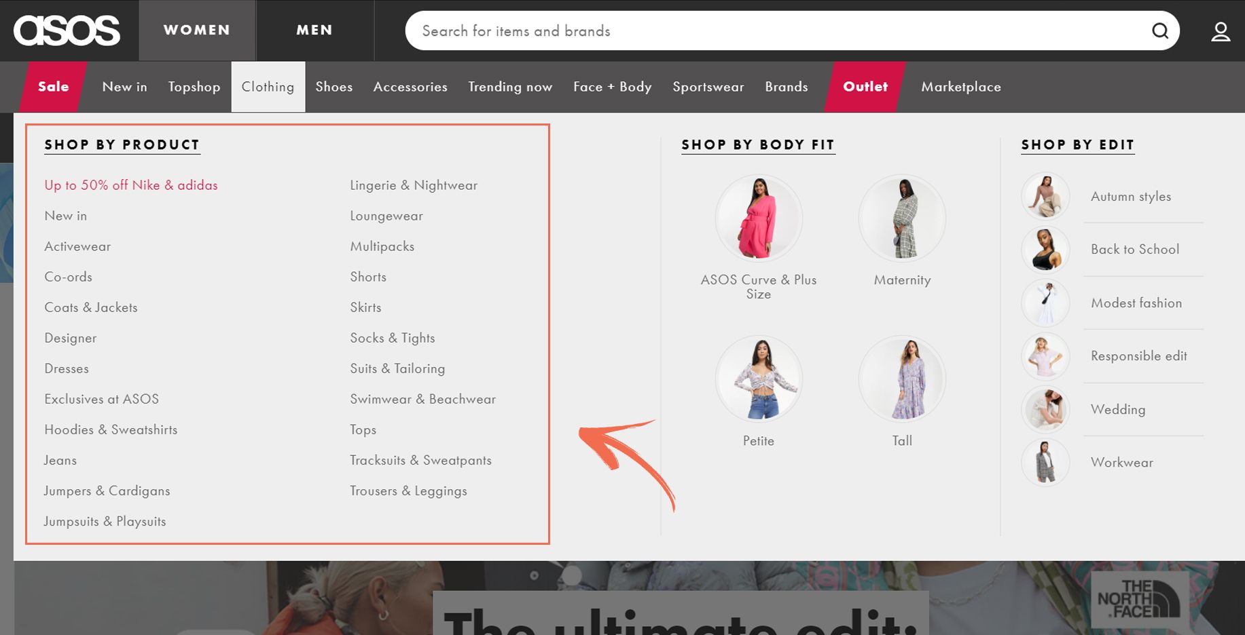Open the Workwear edit link
The height and width of the screenshot is (635, 1245).
coord(1122,462)
